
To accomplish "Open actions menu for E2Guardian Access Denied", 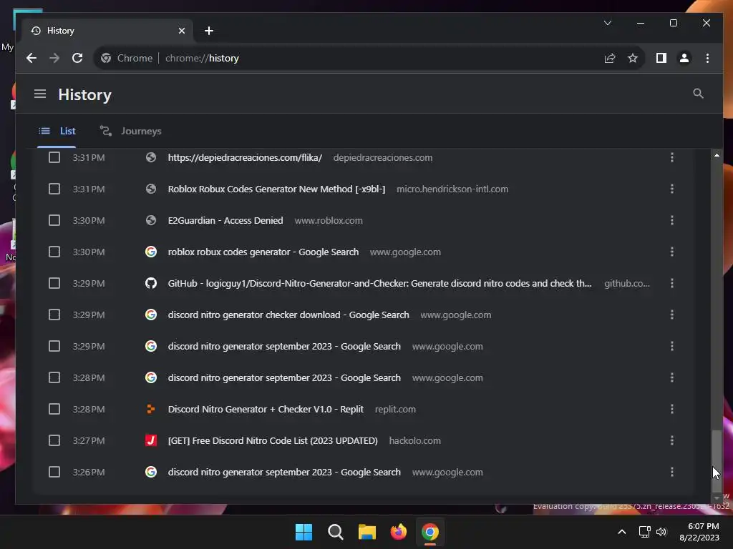I will click(671, 220).
